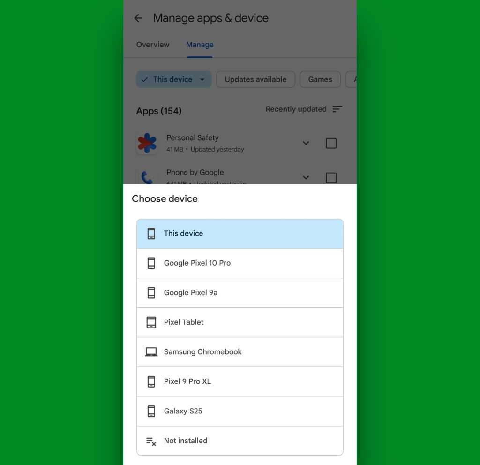Select the Not installed option
480x465 pixels.
pos(240,441)
